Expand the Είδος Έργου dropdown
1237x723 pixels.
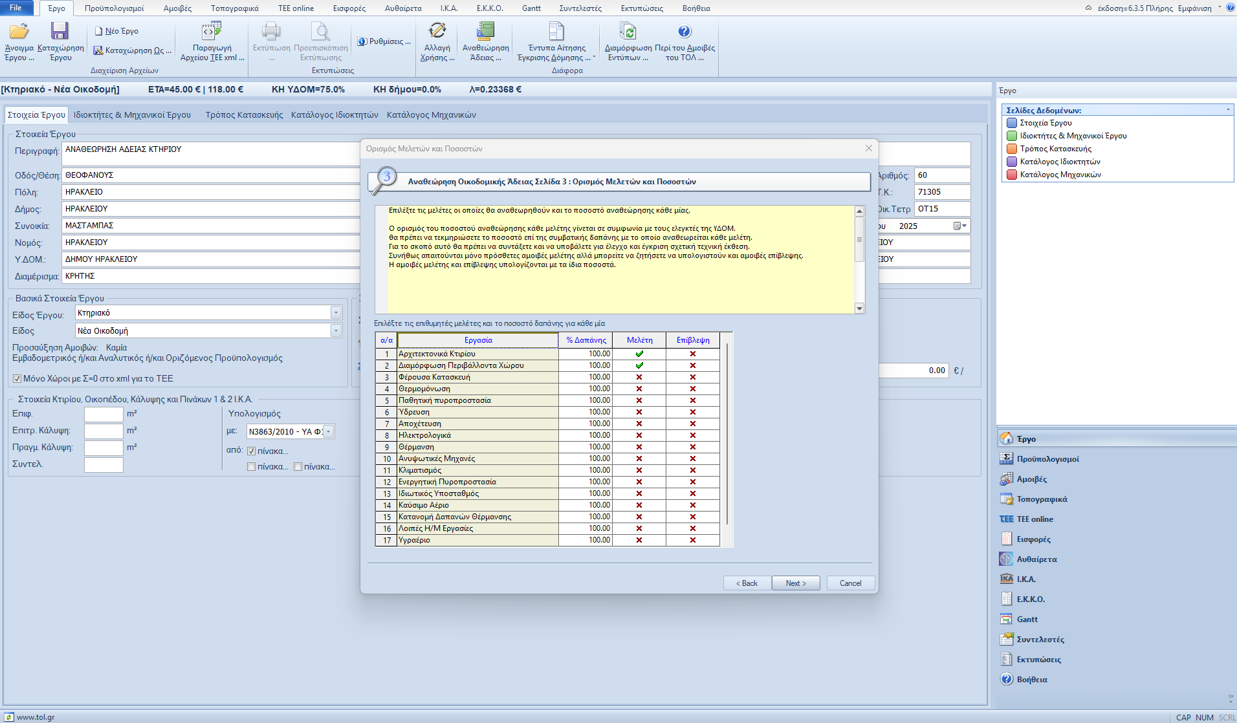[336, 313]
